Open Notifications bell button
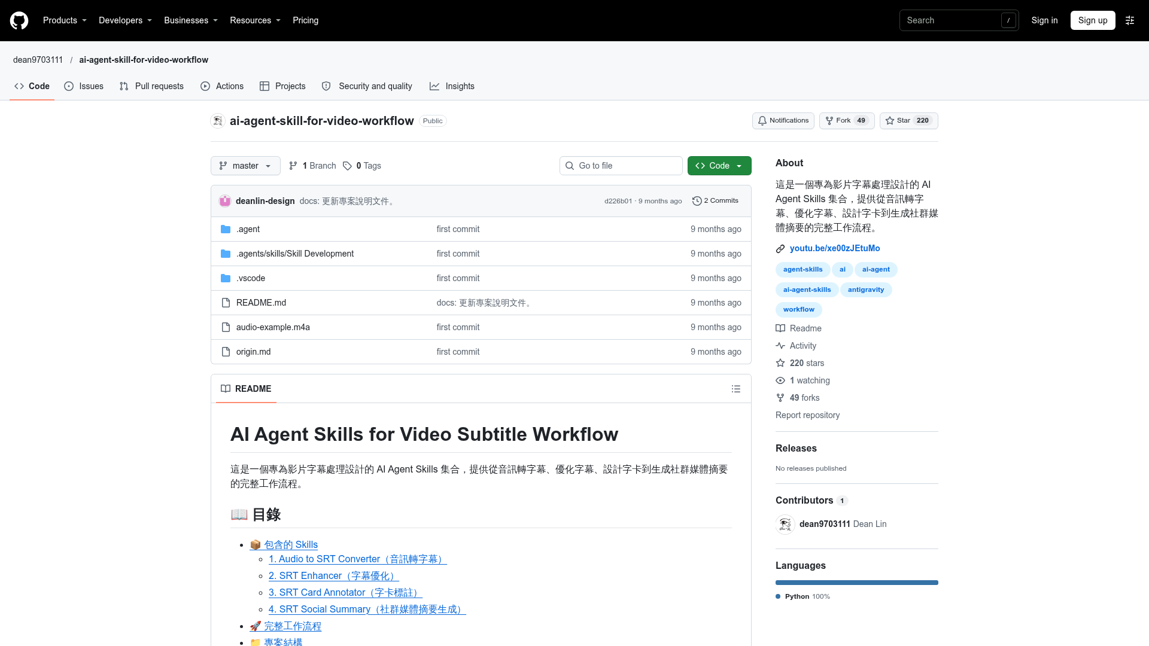The height and width of the screenshot is (646, 1149). pyautogui.click(x=783, y=121)
